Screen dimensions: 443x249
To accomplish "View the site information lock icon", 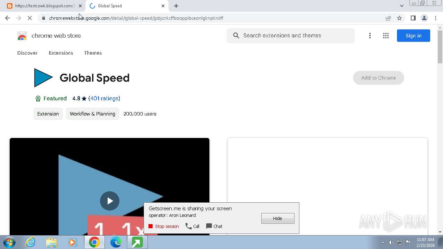I will (x=44, y=18).
